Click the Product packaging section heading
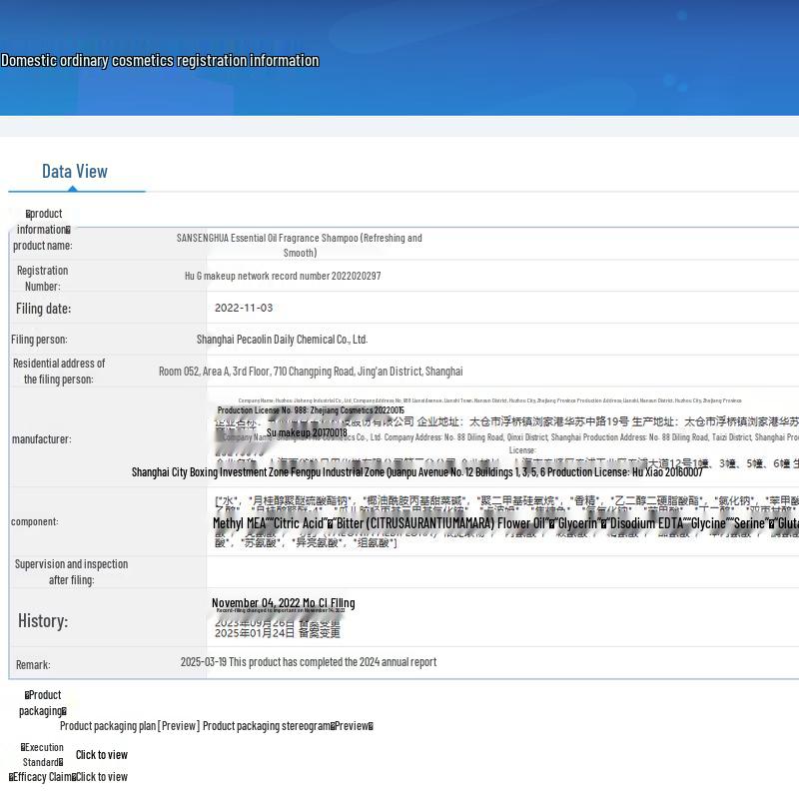This screenshot has width=799, height=799. pos(43,703)
